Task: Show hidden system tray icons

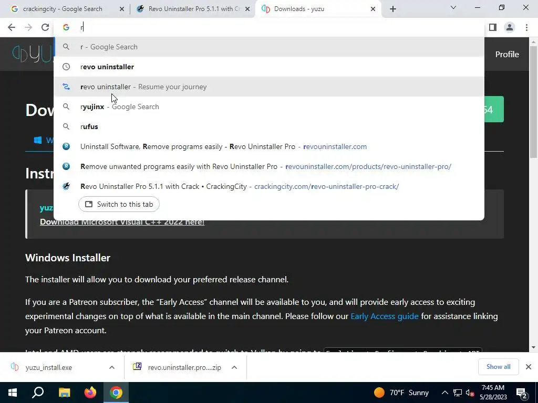Action: click(x=444, y=393)
